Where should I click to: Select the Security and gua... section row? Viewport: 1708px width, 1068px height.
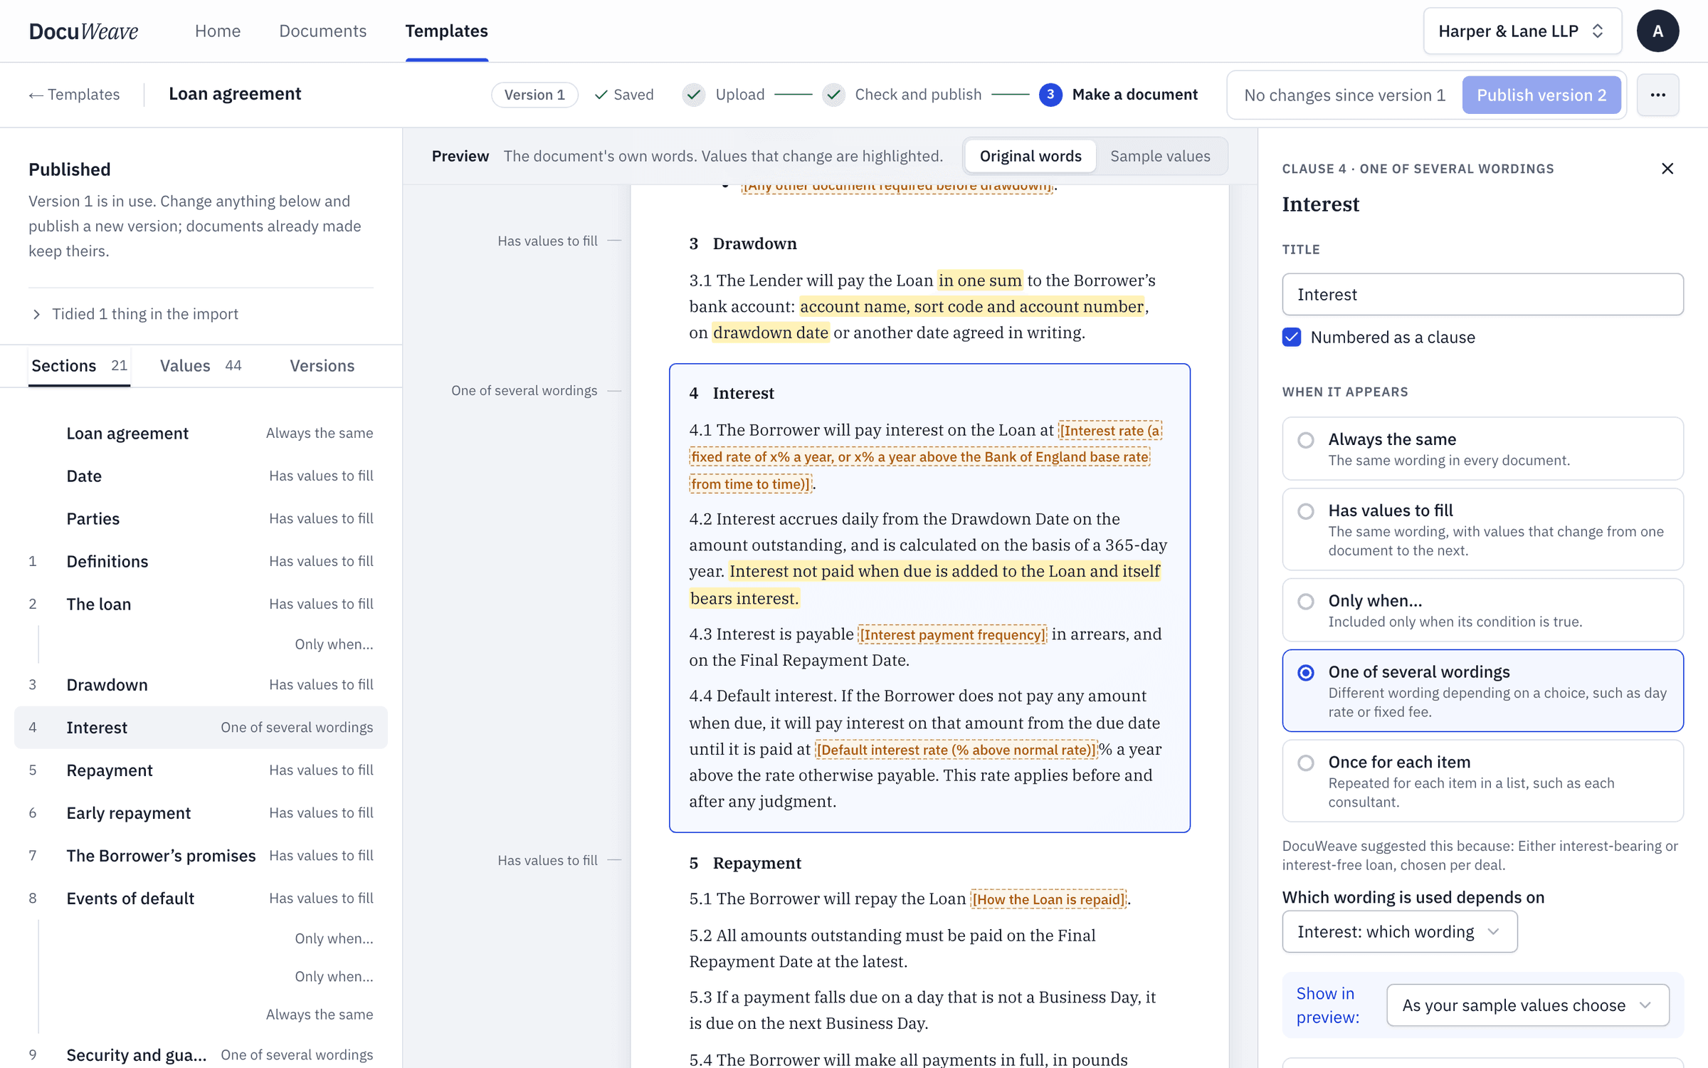coord(201,1054)
